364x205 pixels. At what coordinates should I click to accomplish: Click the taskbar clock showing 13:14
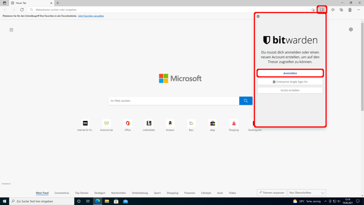click(348, 201)
